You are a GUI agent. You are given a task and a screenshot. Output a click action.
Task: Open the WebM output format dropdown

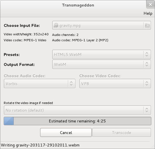pyautogui.click(x=102, y=64)
